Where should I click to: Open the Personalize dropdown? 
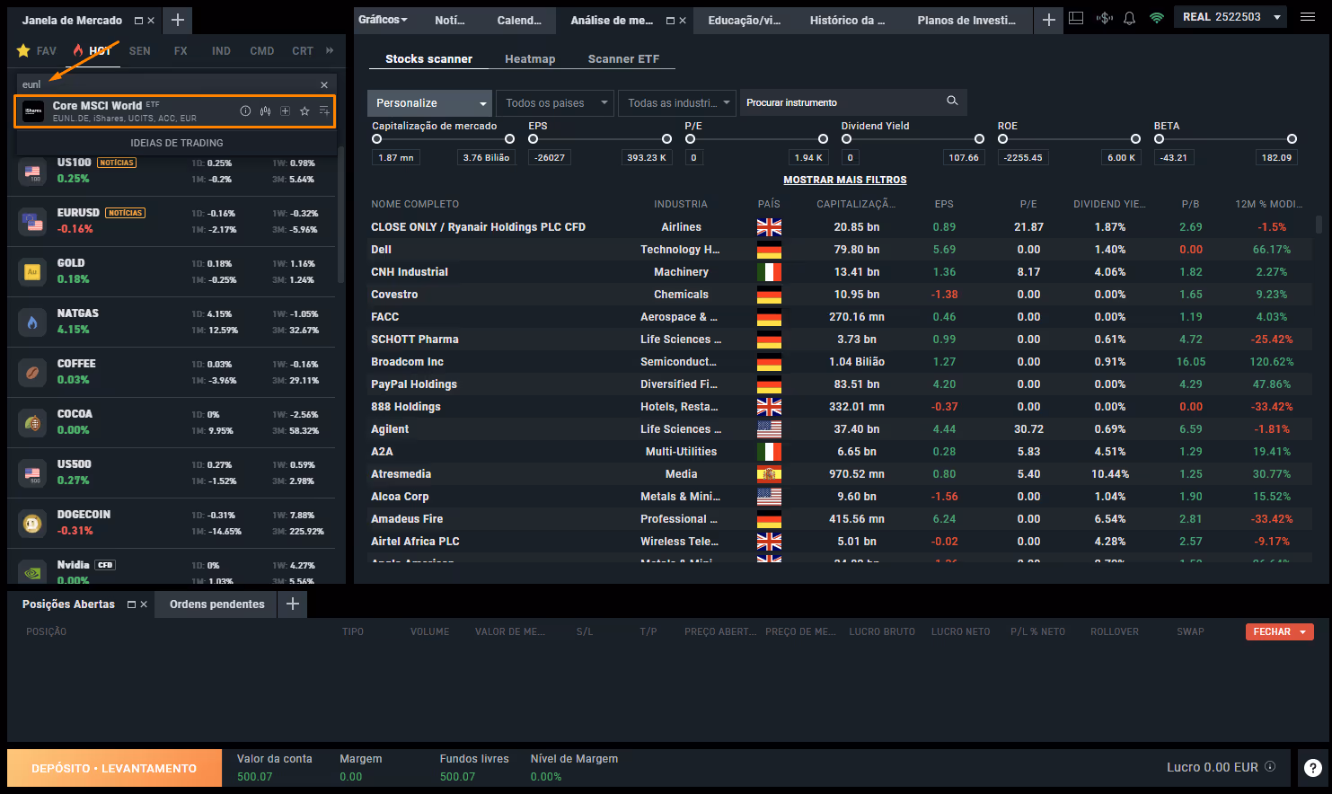430,103
